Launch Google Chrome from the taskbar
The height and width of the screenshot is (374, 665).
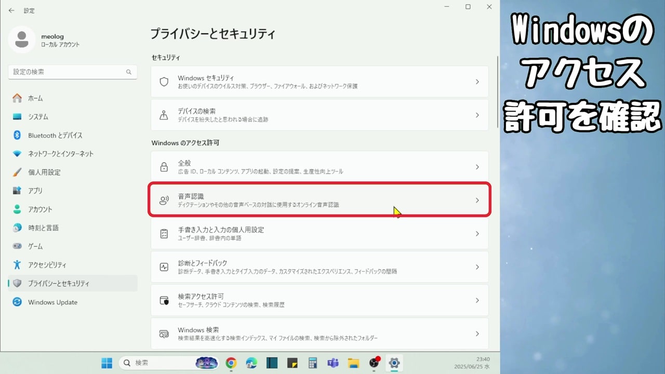pyautogui.click(x=231, y=363)
